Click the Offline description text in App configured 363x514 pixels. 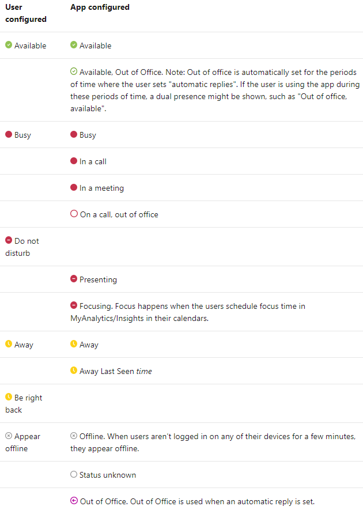213,443
